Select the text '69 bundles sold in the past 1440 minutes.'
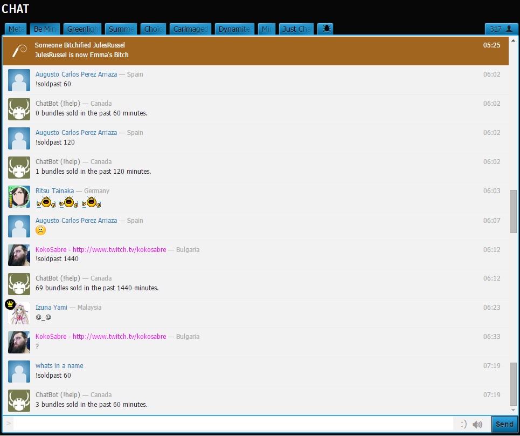The height and width of the screenshot is (436, 520). click(x=97, y=288)
